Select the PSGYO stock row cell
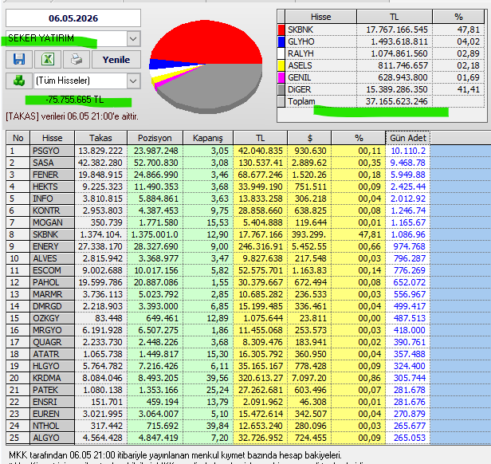Viewport: 491px width, 464px height. 53,151
